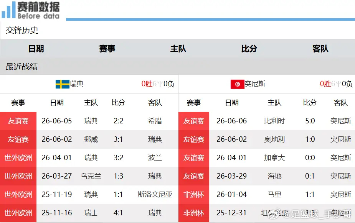355x223 pixels.
Task: Click the 瑞典 team name beside the flag
Action: coord(76,84)
